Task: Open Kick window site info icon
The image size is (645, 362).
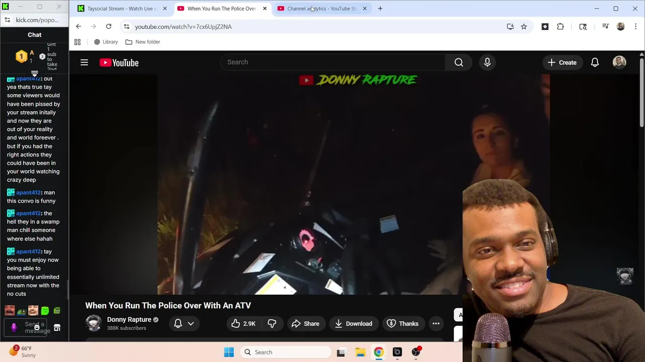Action: click(7, 20)
